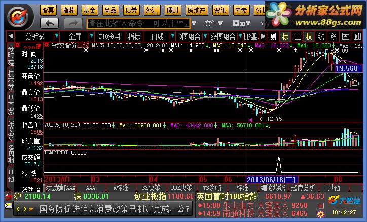Switch to the 基本资料 side tab

point(11,105)
